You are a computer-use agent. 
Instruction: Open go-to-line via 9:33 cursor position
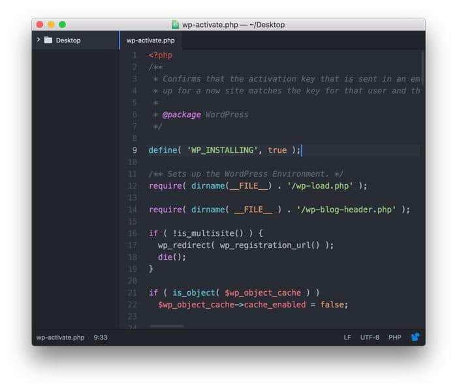(101, 337)
